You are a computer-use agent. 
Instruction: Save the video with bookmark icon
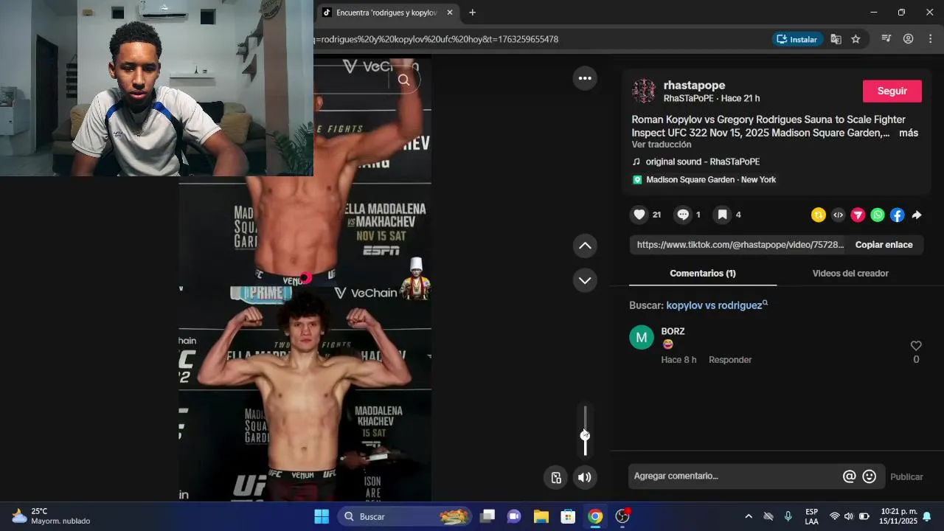723,215
